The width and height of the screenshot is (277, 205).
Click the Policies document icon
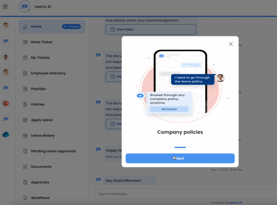(25, 104)
